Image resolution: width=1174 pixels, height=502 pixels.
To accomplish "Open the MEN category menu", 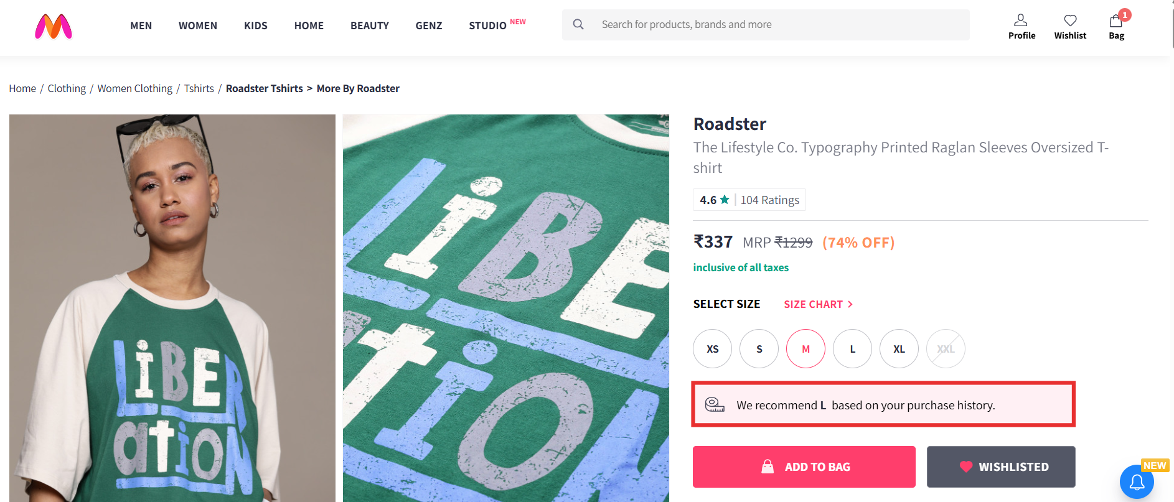I will pyautogui.click(x=141, y=26).
